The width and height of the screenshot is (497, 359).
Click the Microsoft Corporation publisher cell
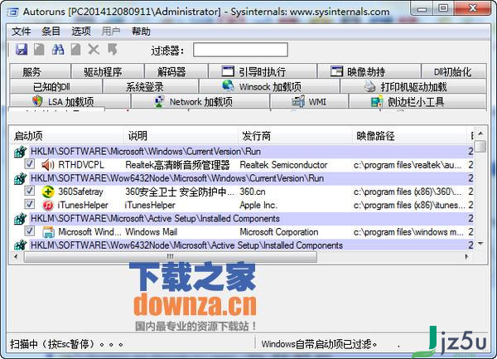pos(279,232)
